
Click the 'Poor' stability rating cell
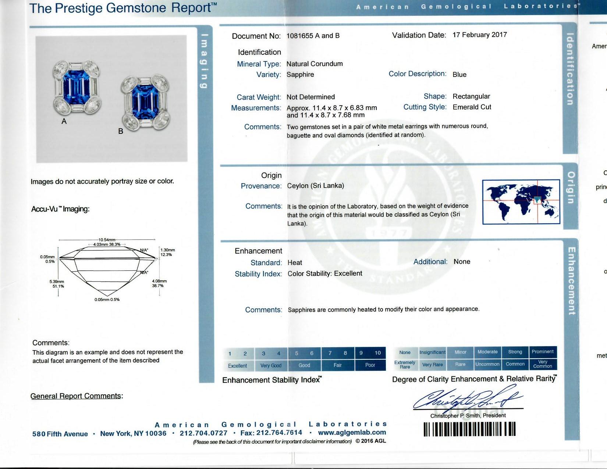(370, 365)
